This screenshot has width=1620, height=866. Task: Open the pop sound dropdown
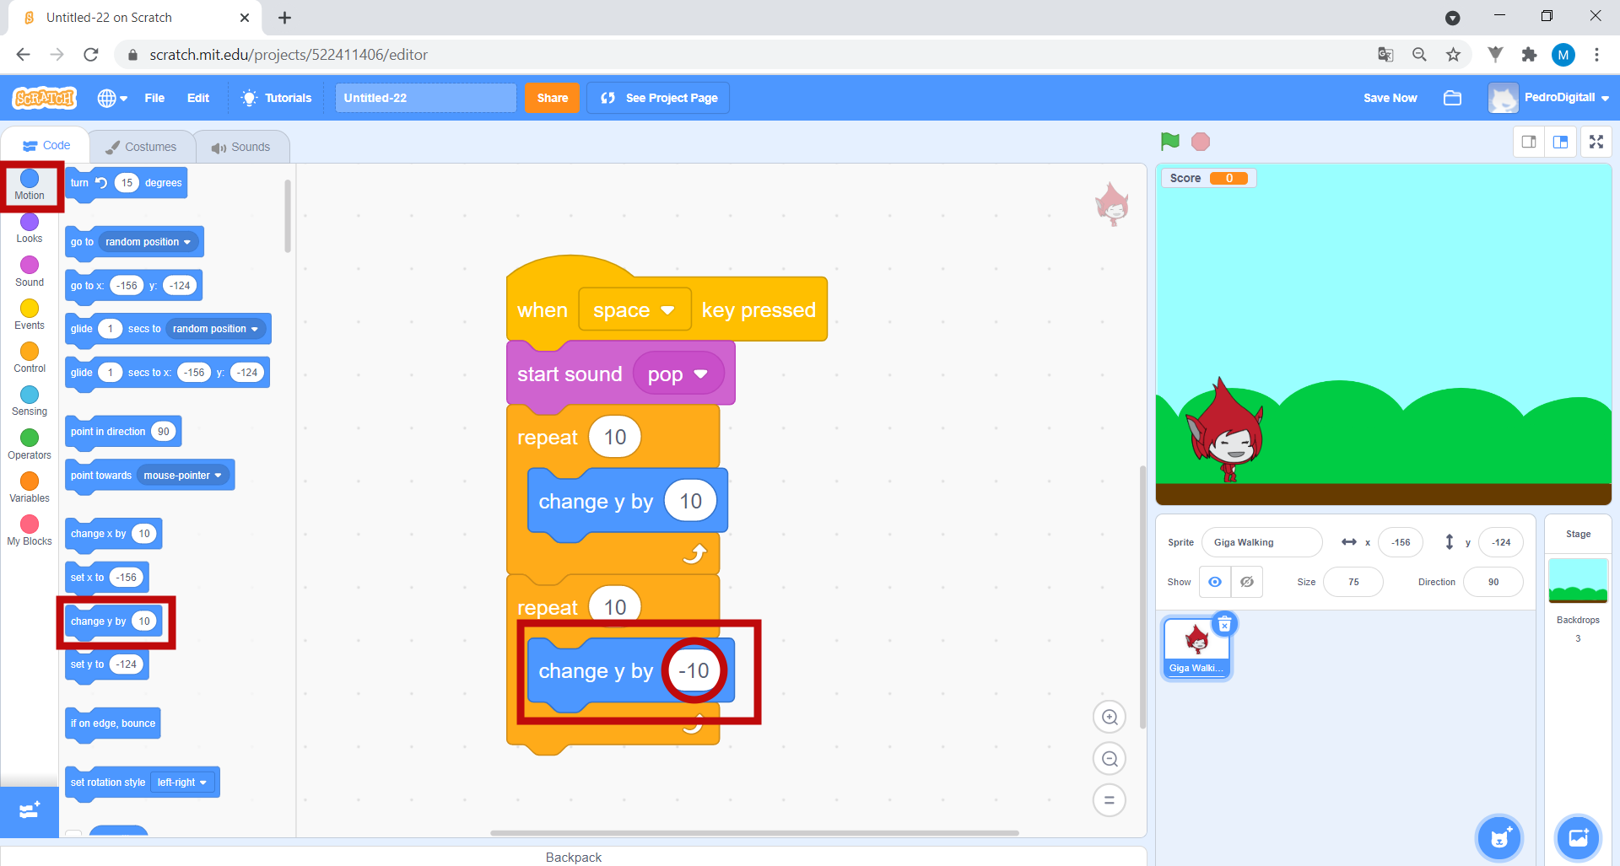tap(678, 374)
